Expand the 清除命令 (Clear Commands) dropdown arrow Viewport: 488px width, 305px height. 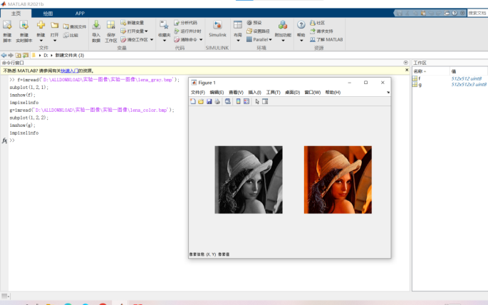[x=201, y=39]
